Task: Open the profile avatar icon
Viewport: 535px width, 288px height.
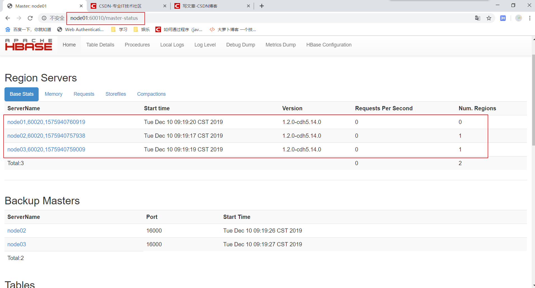Action: 519,18
